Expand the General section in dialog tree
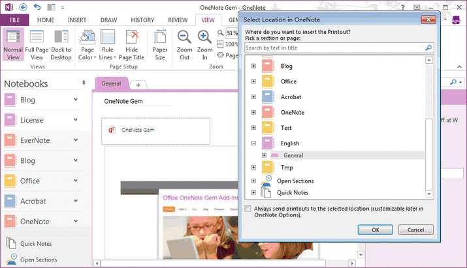467x268 pixels. point(264,155)
